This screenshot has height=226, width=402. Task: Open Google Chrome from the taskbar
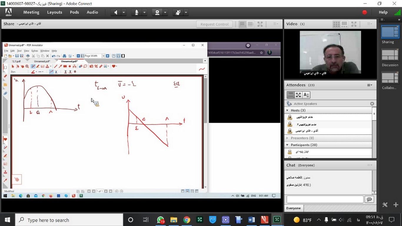tap(187, 220)
